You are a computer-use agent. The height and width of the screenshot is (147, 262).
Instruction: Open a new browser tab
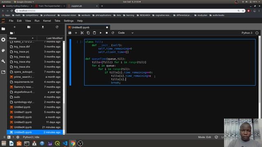102,6
